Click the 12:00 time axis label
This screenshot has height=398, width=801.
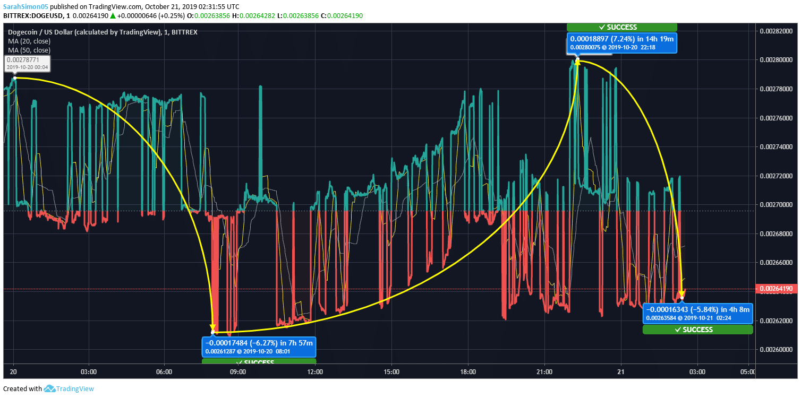pyautogui.click(x=315, y=372)
